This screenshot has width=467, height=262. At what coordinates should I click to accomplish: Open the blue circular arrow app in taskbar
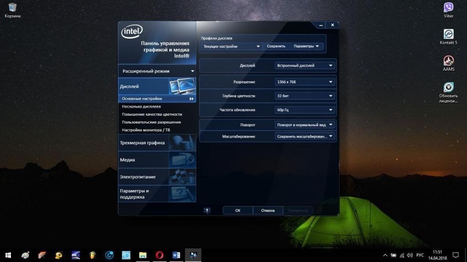[109, 255]
